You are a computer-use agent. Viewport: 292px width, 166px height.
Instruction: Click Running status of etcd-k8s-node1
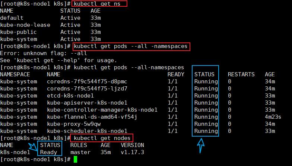pyautogui.click(x=206, y=96)
